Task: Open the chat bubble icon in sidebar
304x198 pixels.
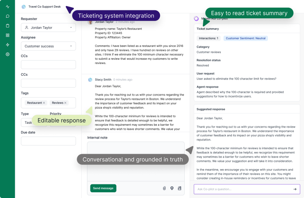Action: 8,16
